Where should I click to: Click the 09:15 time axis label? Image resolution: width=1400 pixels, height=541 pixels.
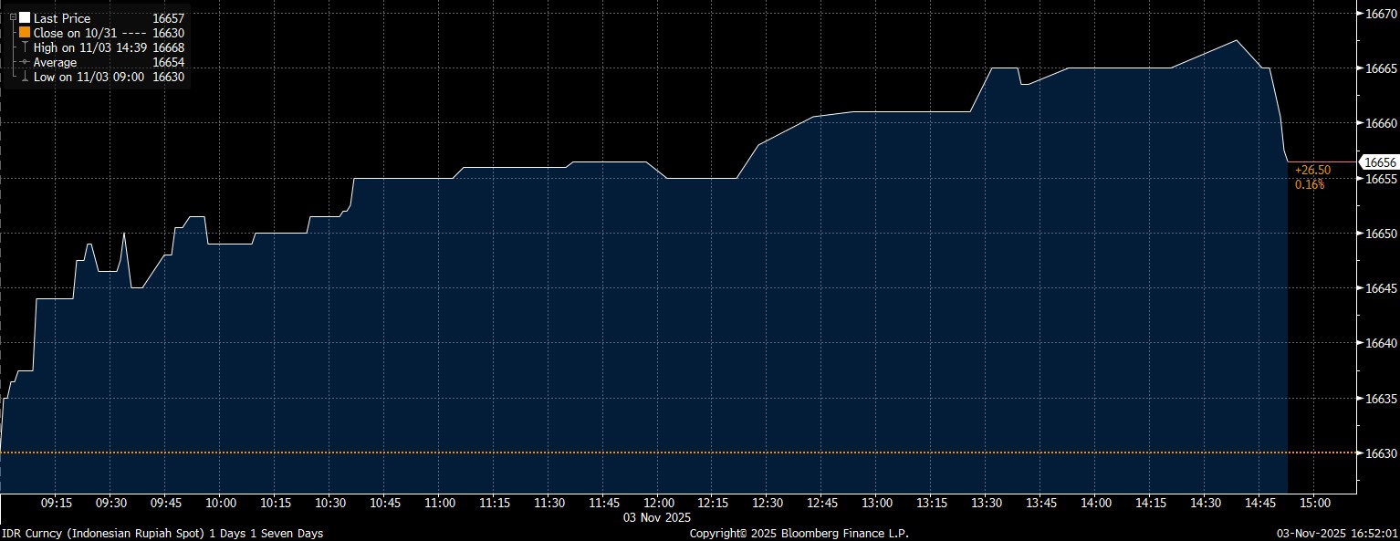[57, 503]
